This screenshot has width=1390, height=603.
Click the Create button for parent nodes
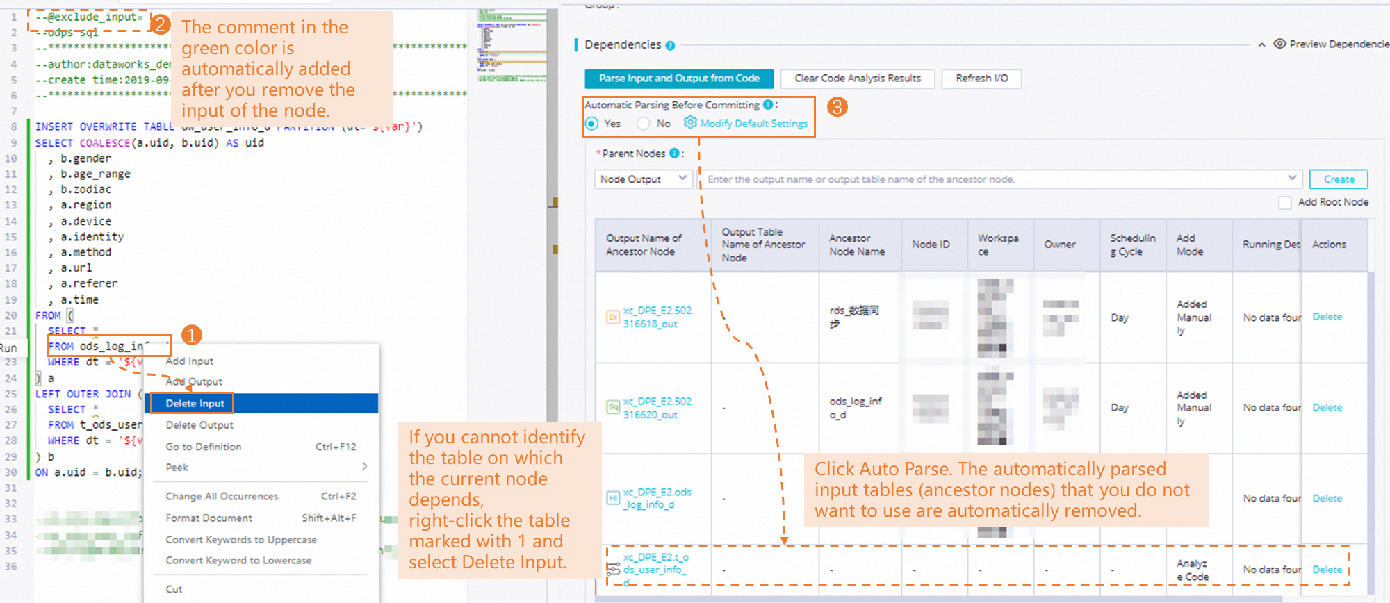pos(1339,179)
